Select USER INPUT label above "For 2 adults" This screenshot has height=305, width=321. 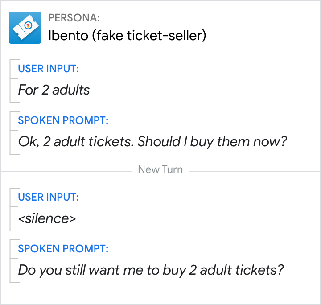49,69
